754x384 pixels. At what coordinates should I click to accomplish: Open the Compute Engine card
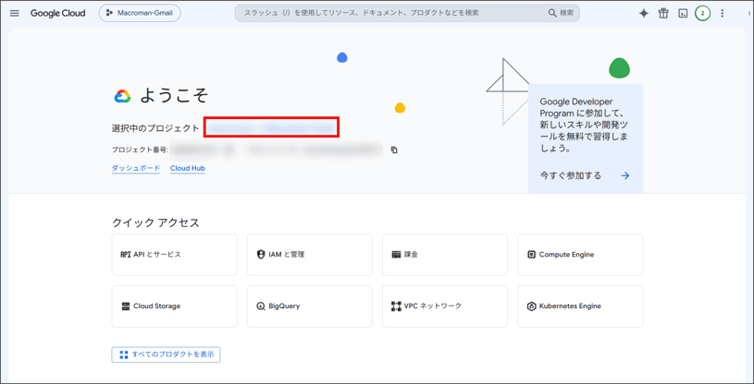pos(580,255)
